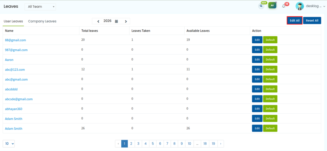Go to next year arrow
Image resolution: width=327 pixels, height=151 pixels.
[x=126, y=21]
